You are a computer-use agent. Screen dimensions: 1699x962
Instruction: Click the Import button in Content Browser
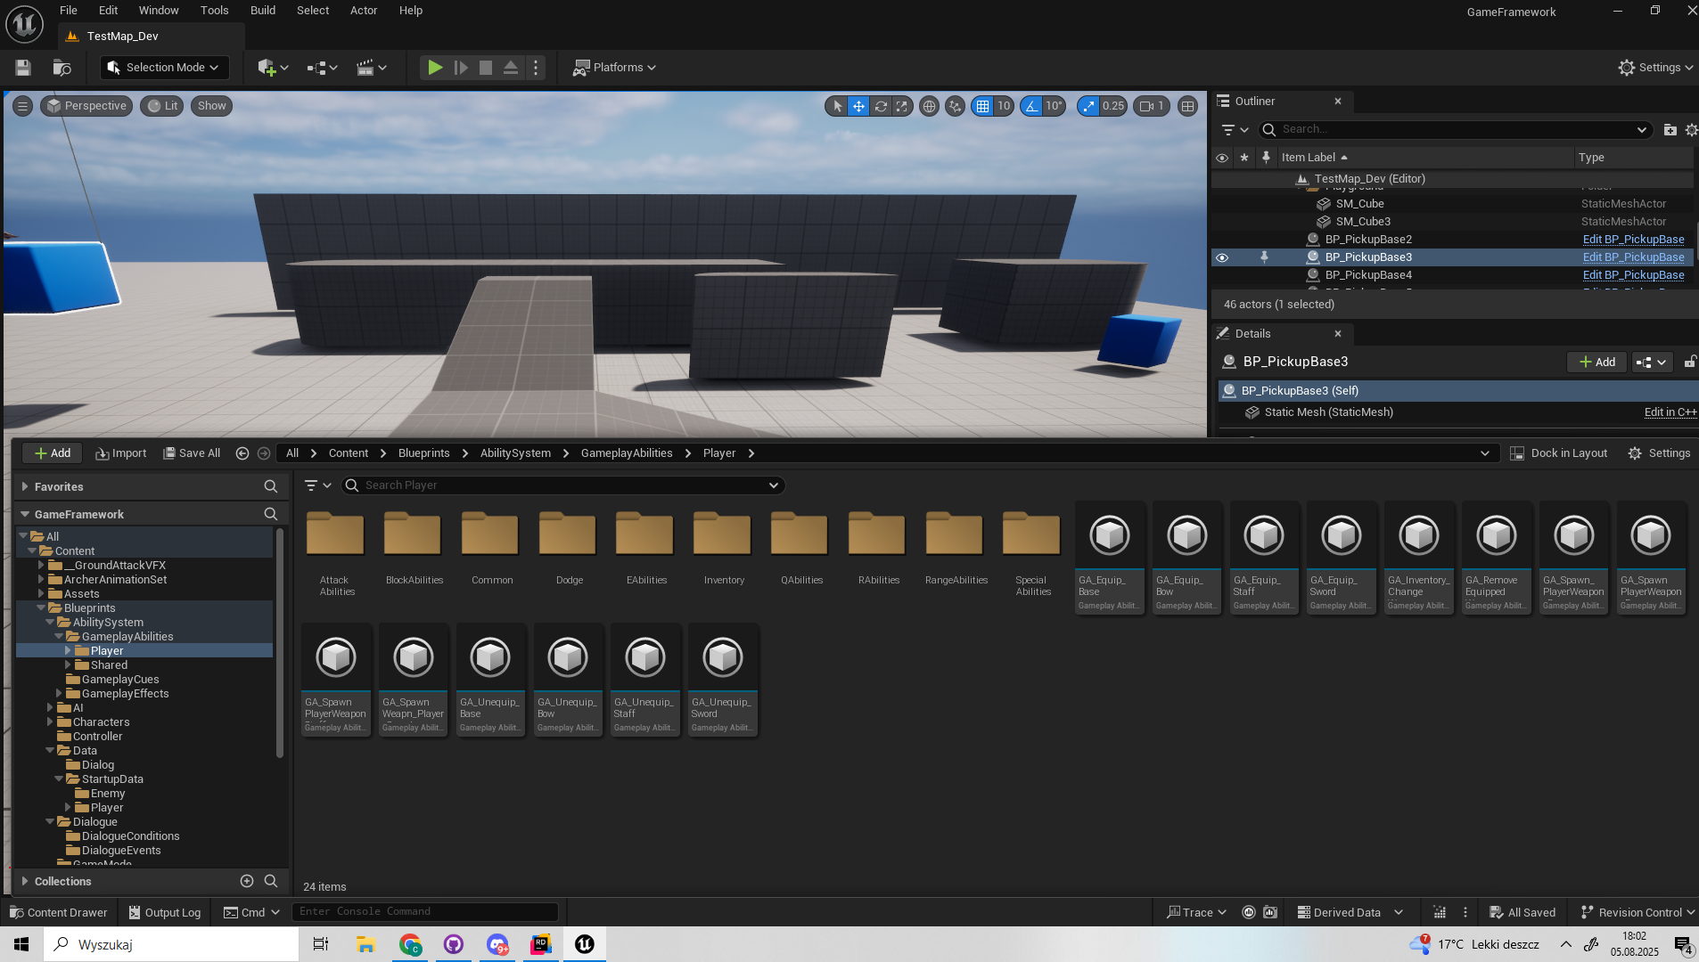tap(121, 453)
